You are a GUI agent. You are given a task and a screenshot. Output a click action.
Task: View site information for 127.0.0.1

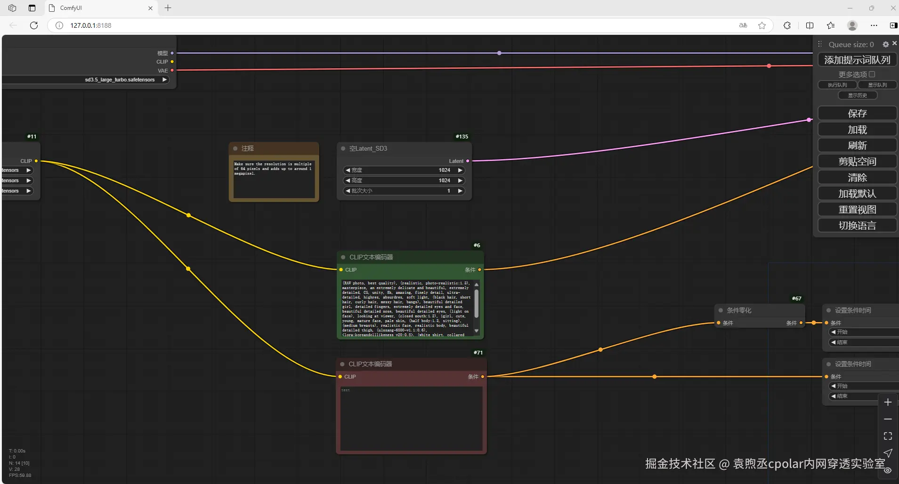coord(59,25)
